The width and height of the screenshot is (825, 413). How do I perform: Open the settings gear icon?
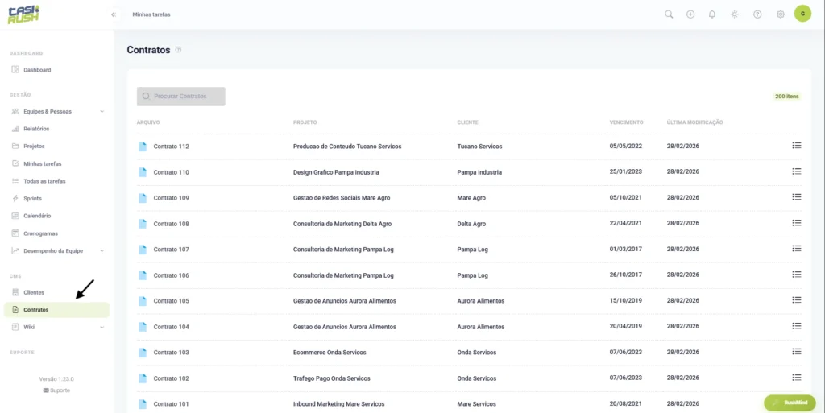(780, 14)
